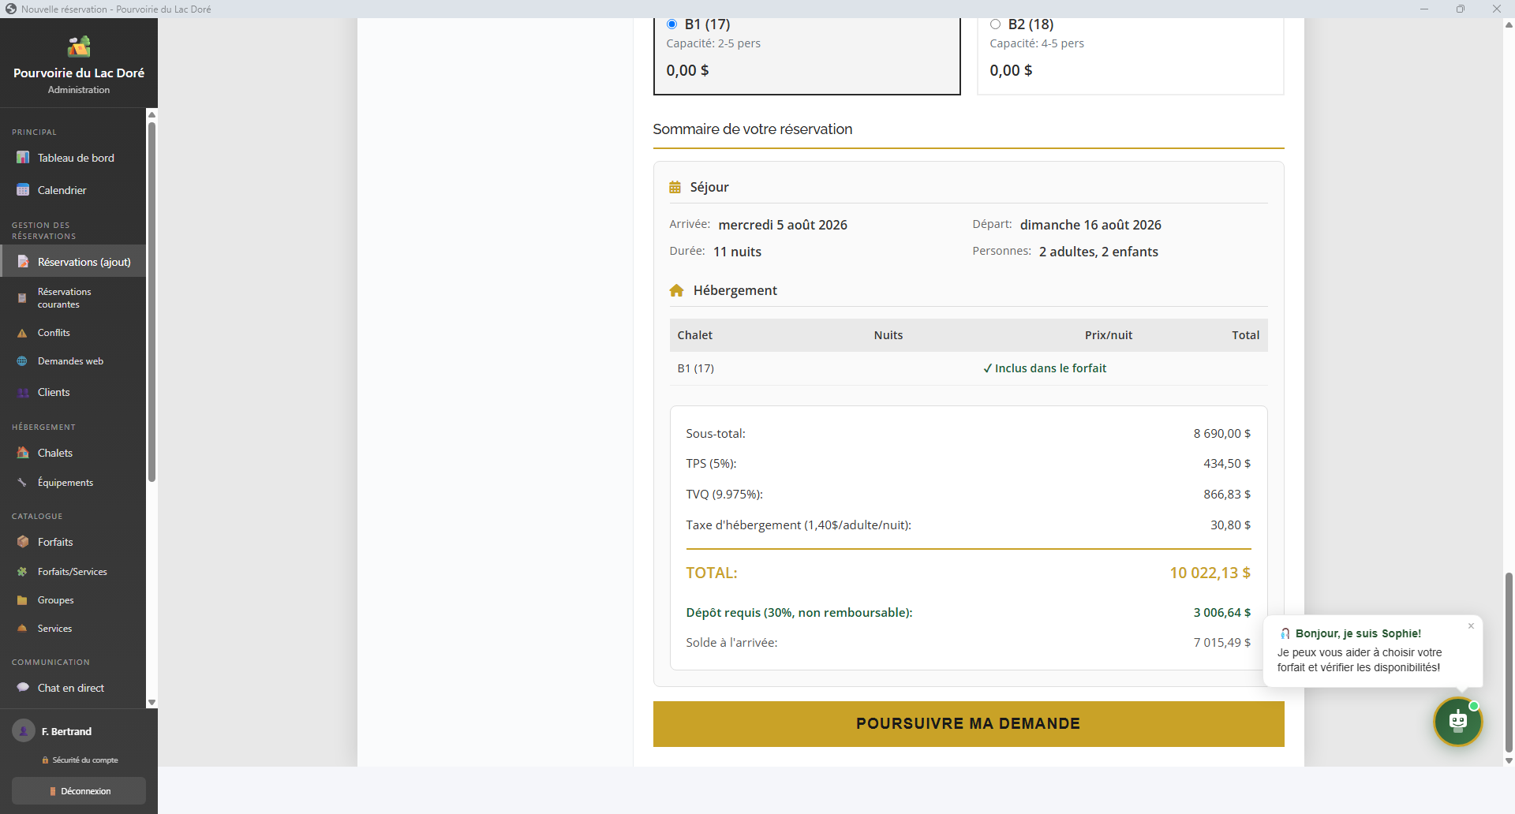Viewport: 1515px width, 814px height.
Task: Click the Nuits column header
Action: (888, 335)
